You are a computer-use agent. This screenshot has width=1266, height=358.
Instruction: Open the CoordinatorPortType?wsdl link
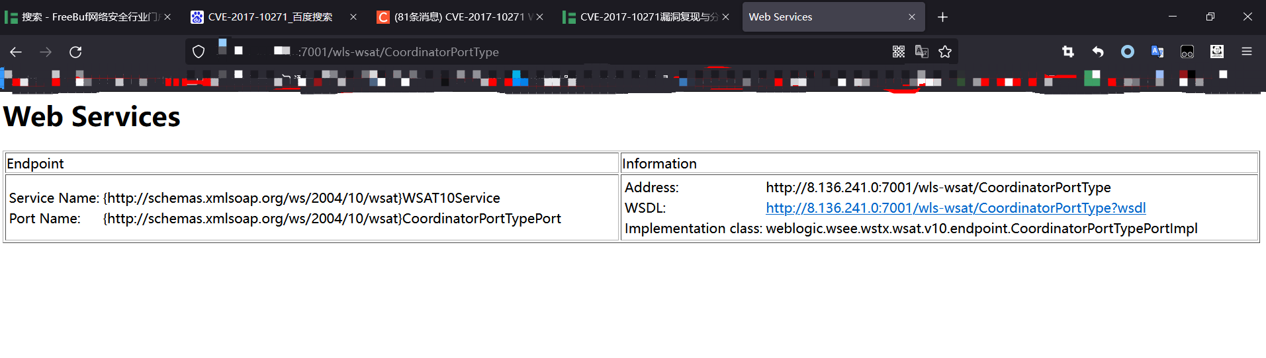(x=956, y=208)
